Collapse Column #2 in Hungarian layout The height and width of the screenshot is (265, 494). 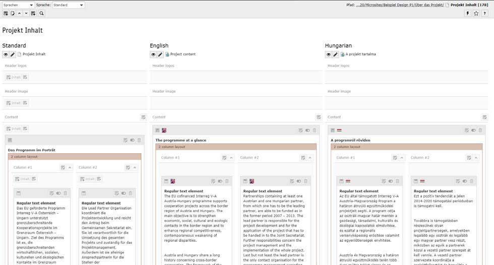tap(476, 158)
